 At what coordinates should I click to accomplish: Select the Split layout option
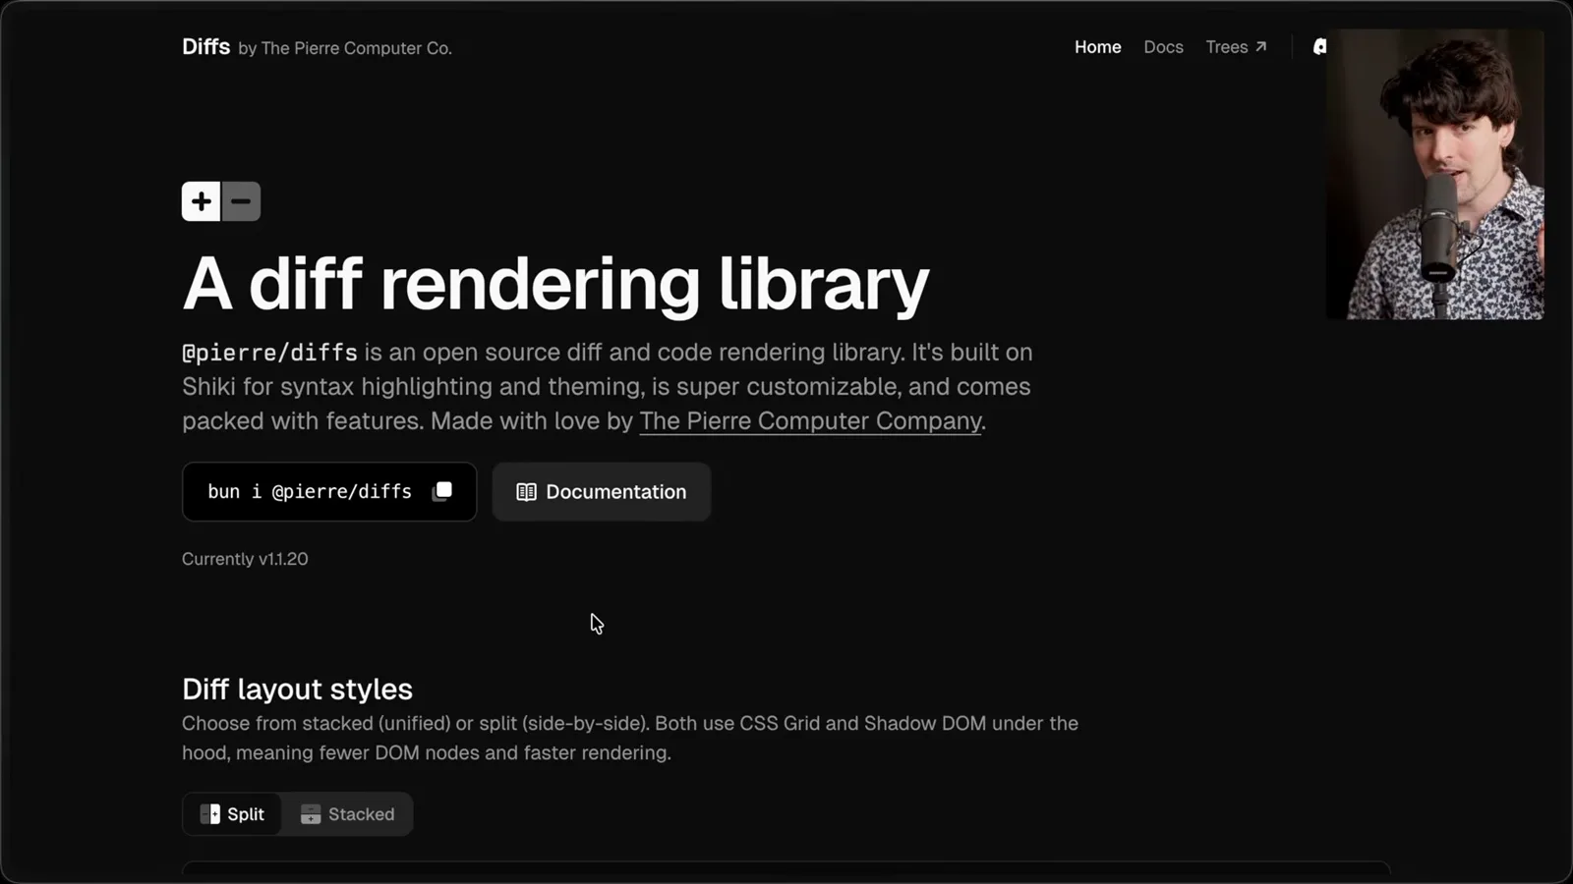point(233,814)
